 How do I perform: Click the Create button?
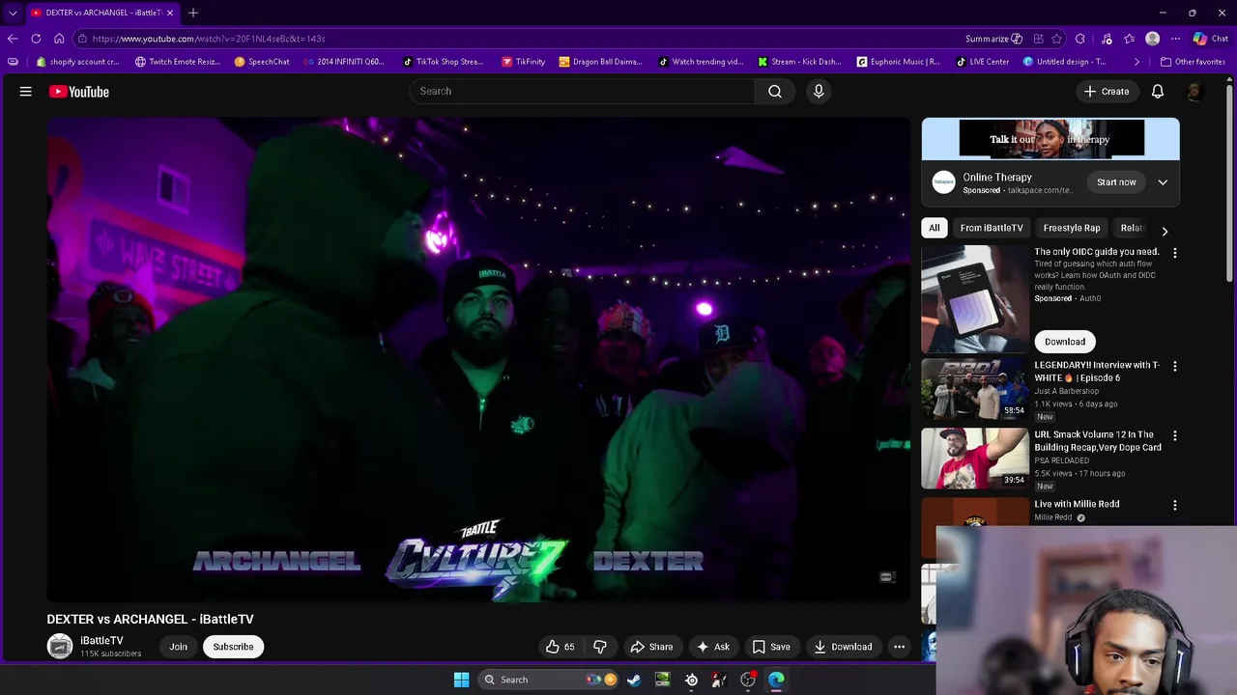pos(1106,92)
